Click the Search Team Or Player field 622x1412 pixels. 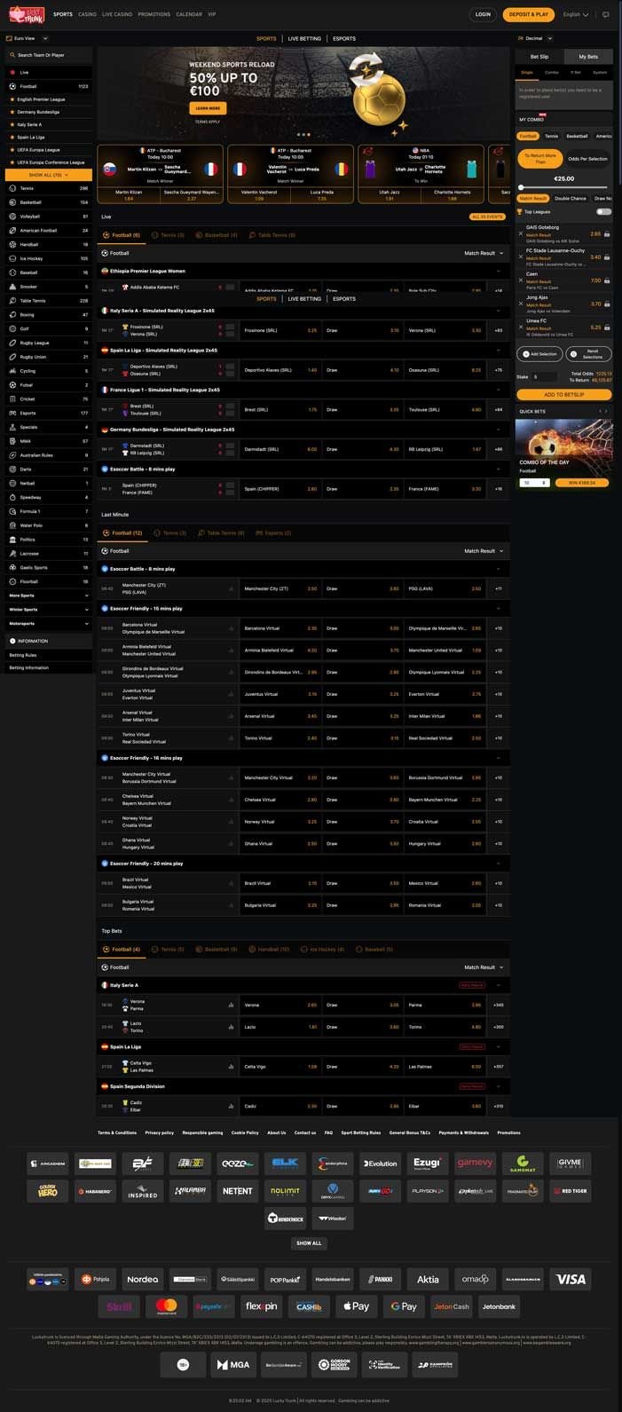48,55
